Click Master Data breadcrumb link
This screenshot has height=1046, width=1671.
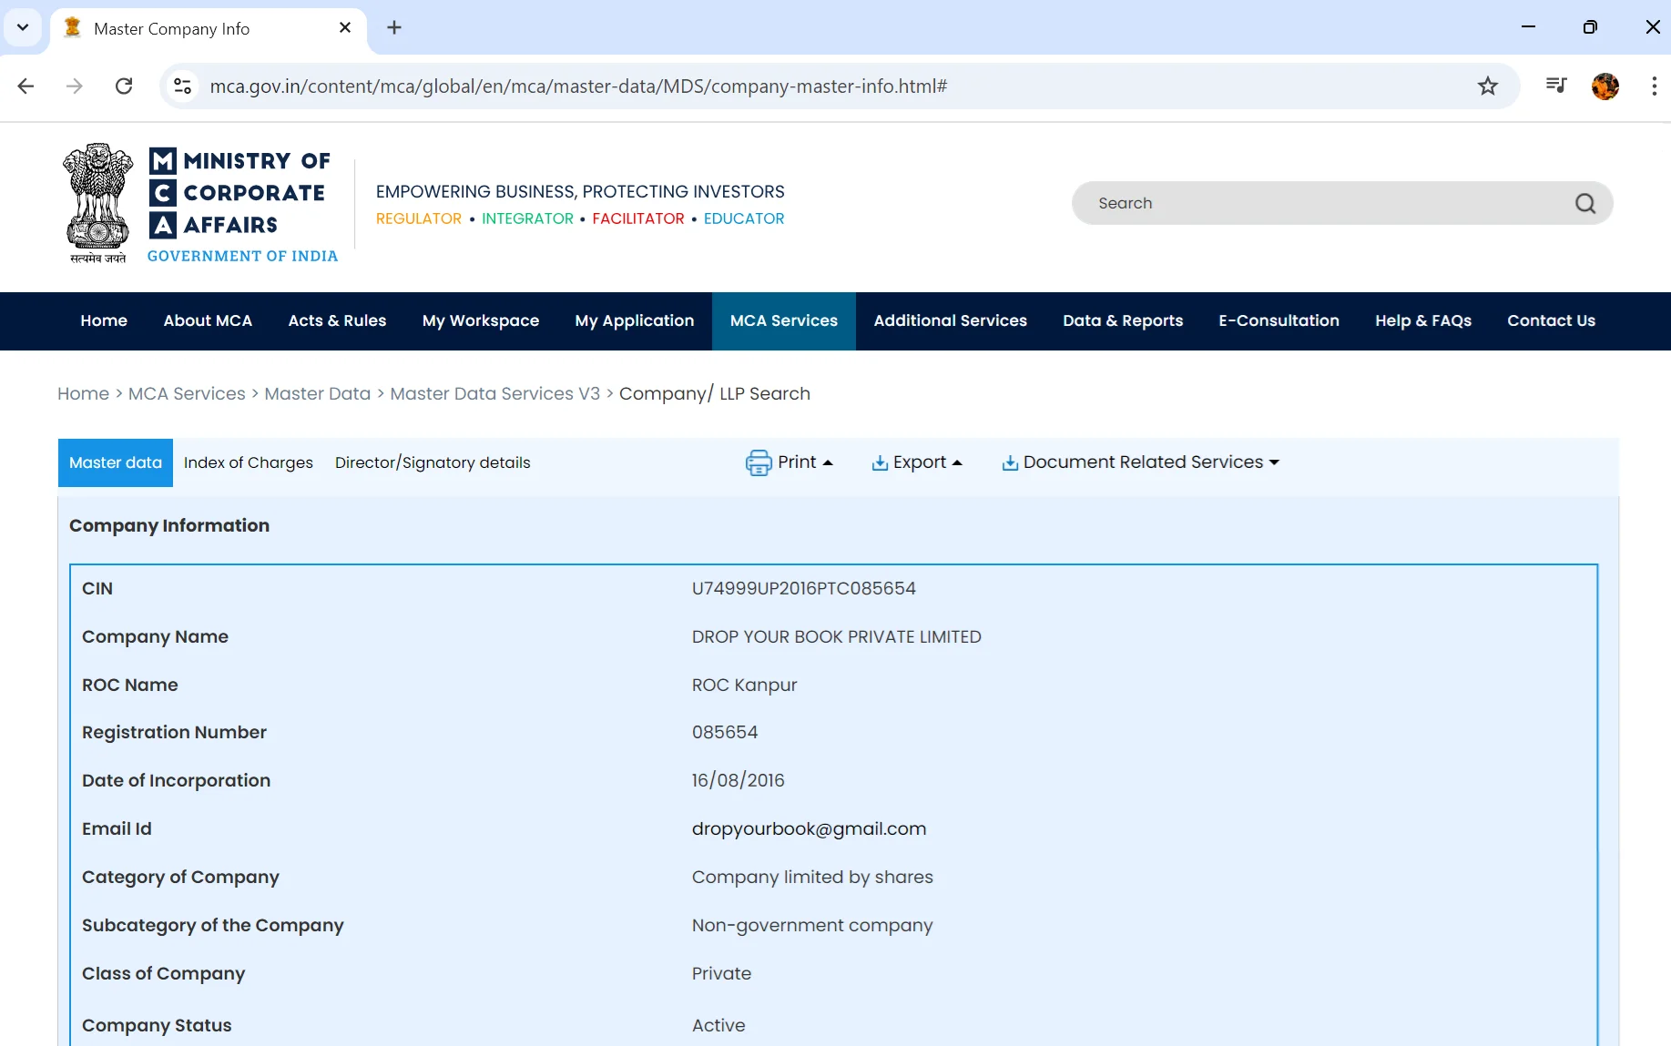coord(318,393)
